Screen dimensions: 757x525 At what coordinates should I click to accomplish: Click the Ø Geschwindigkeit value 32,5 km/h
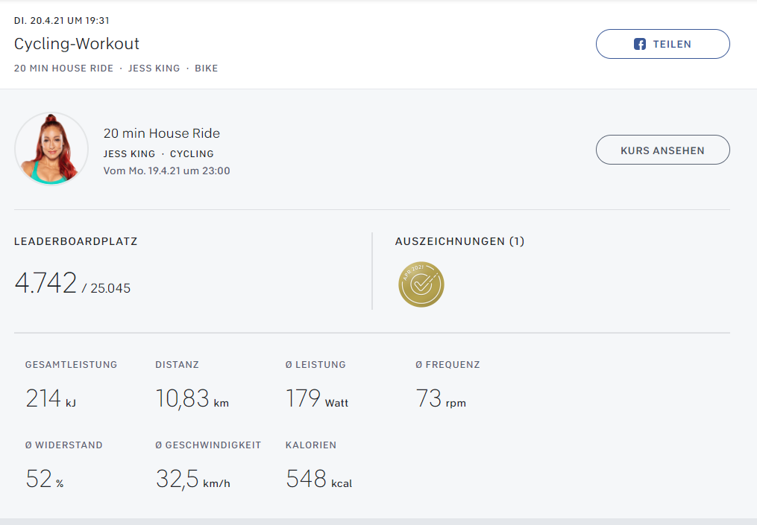[x=192, y=480]
